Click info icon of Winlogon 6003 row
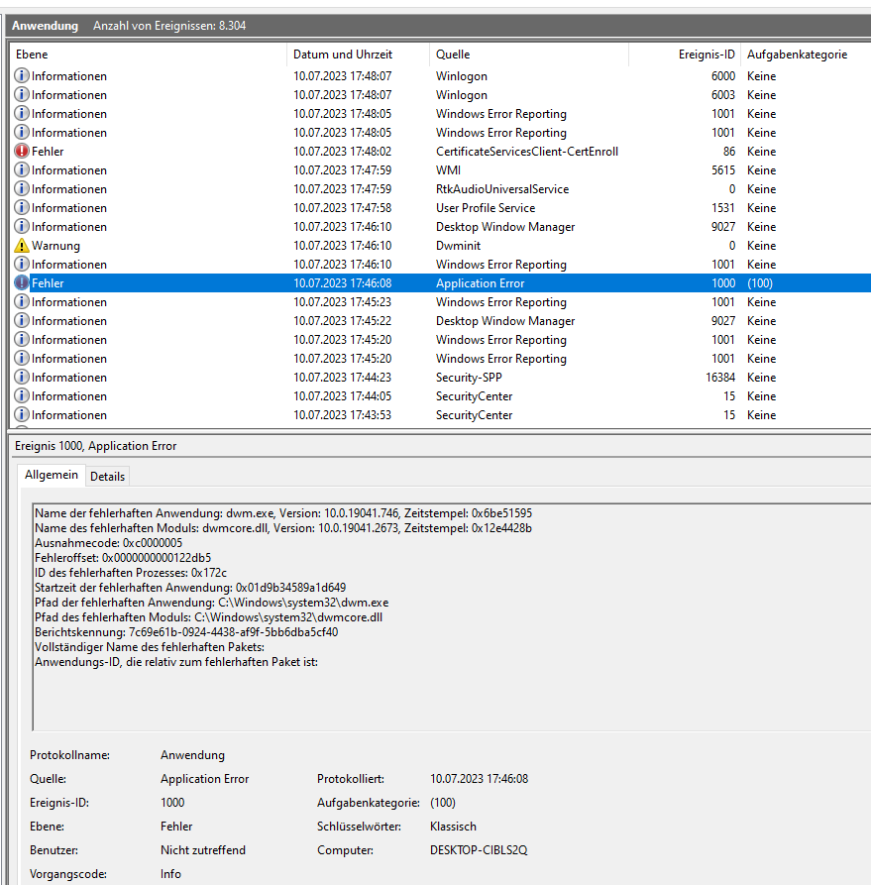The width and height of the screenshot is (871, 885). click(22, 94)
